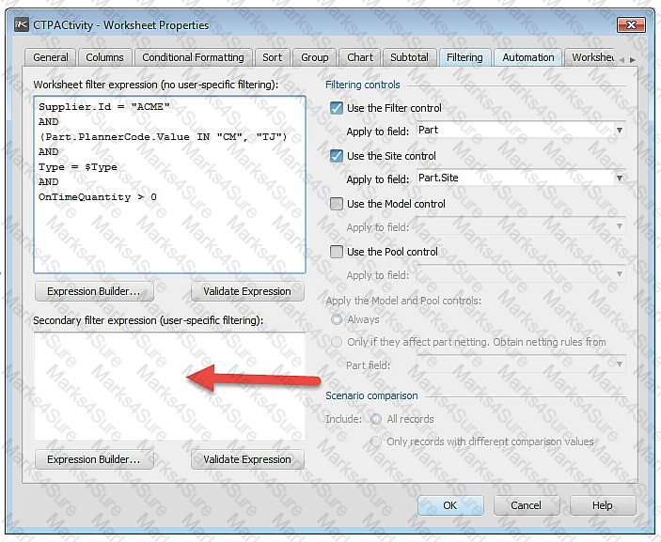Click the Part.PlannerCode.Value IN line
The image size is (661, 542).
163,137
